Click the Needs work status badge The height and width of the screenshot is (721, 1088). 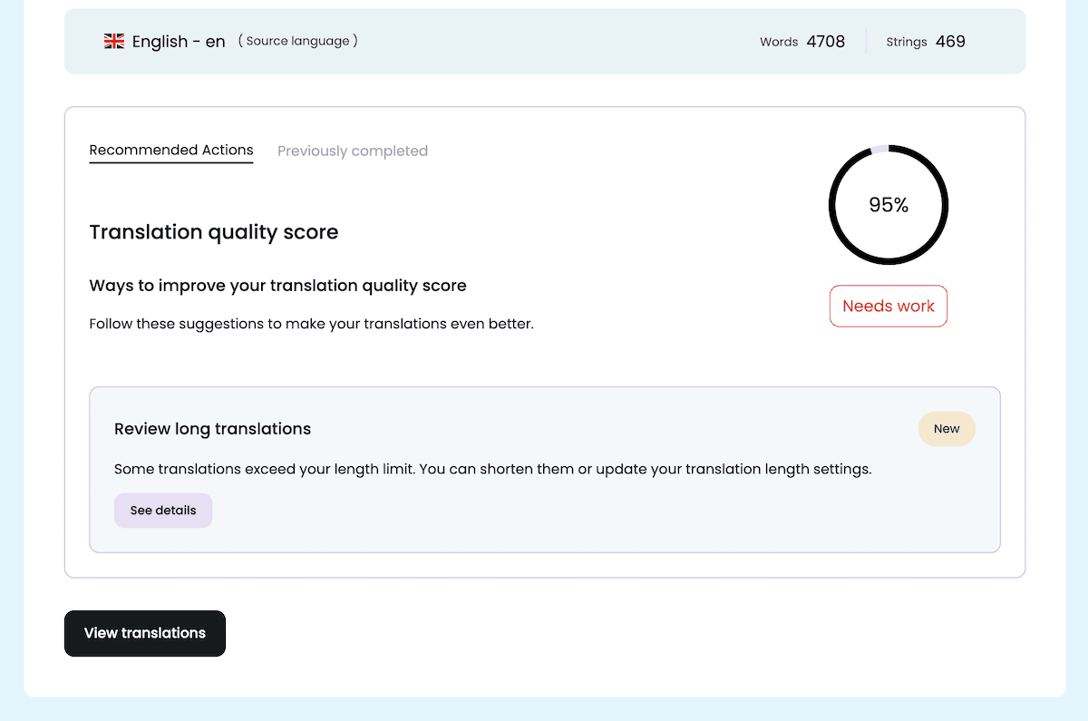tap(889, 307)
